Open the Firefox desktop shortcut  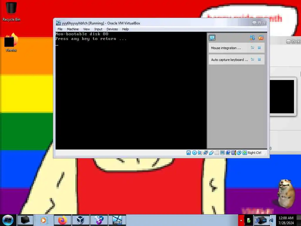point(11,42)
